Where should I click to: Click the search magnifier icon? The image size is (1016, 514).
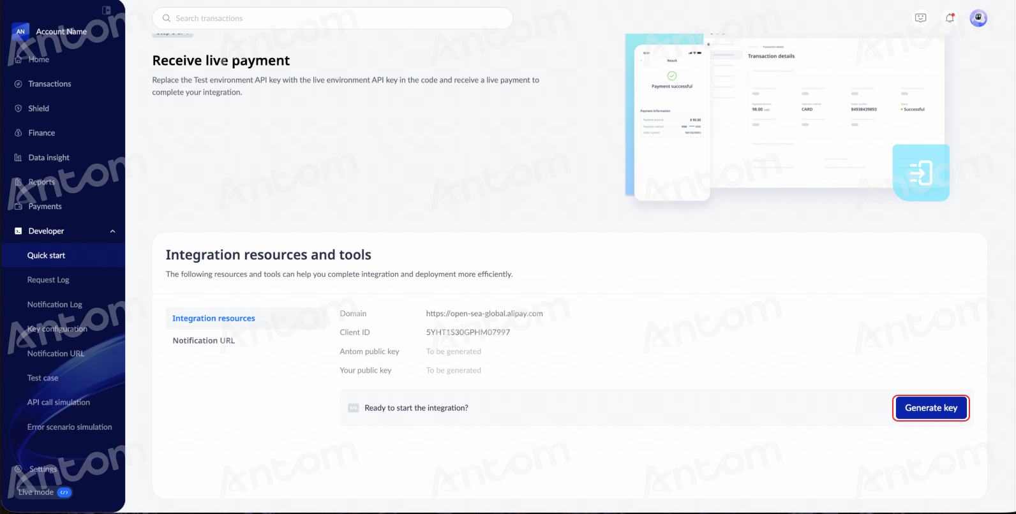167,18
